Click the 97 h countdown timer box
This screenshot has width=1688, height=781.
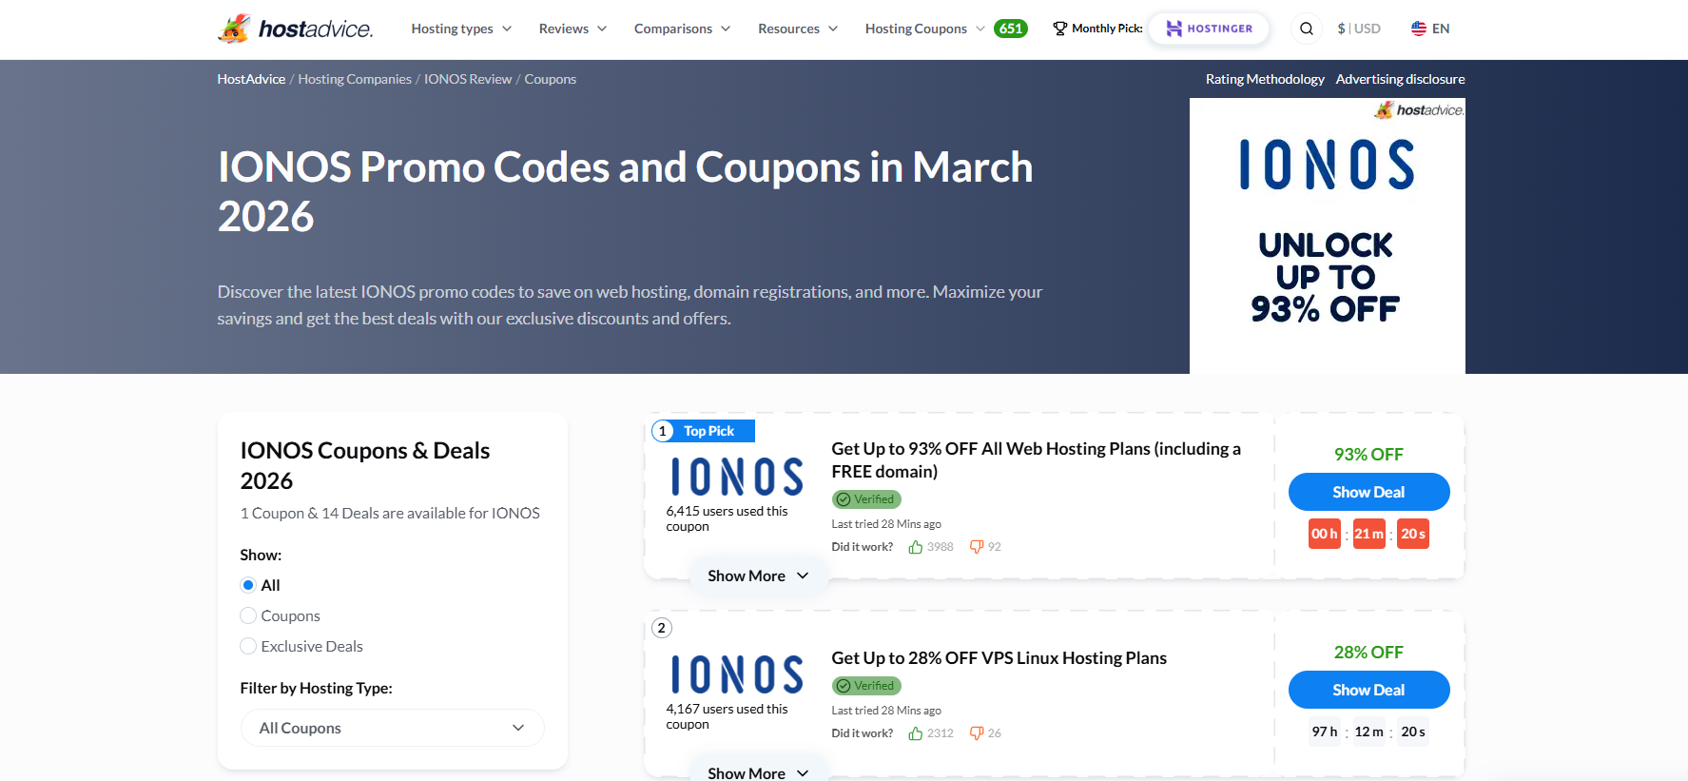[x=1325, y=732]
